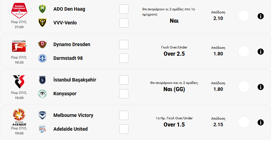This screenshot has width=272, height=141.
Task: Select the round button beside Over 2.5 odds
Action: click(243, 51)
